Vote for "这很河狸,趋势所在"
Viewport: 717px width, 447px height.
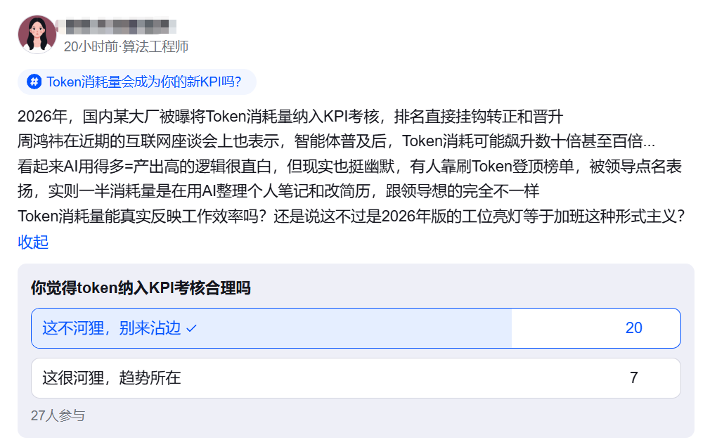point(111,378)
